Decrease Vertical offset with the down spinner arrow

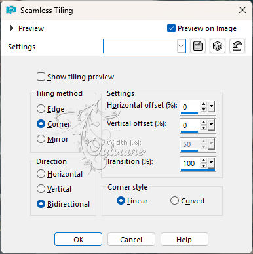point(203,127)
